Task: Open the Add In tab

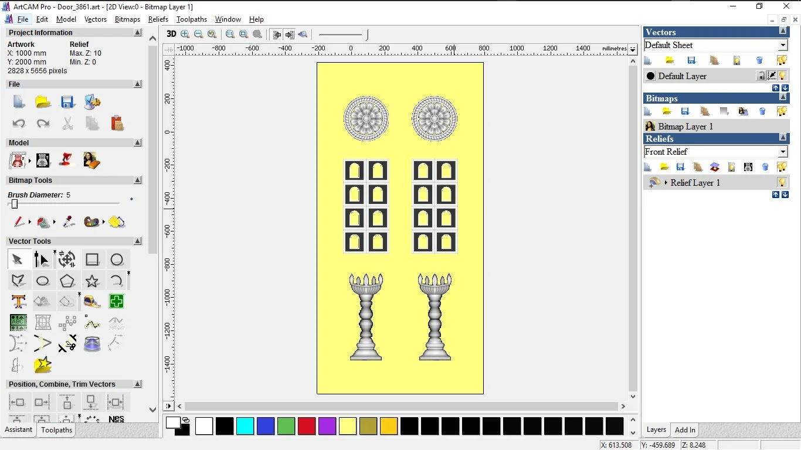Action: click(x=685, y=430)
